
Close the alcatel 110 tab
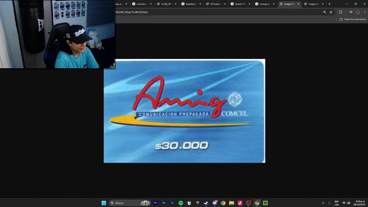pos(249,4)
